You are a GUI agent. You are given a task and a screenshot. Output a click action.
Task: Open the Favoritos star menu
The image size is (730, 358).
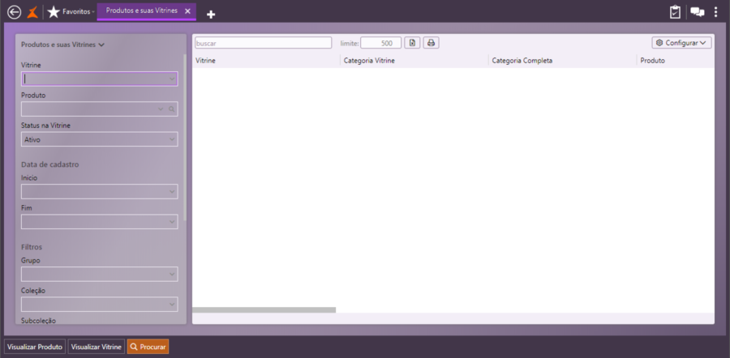(54, 12)
